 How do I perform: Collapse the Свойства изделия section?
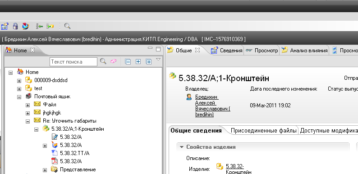pos(182,147)
